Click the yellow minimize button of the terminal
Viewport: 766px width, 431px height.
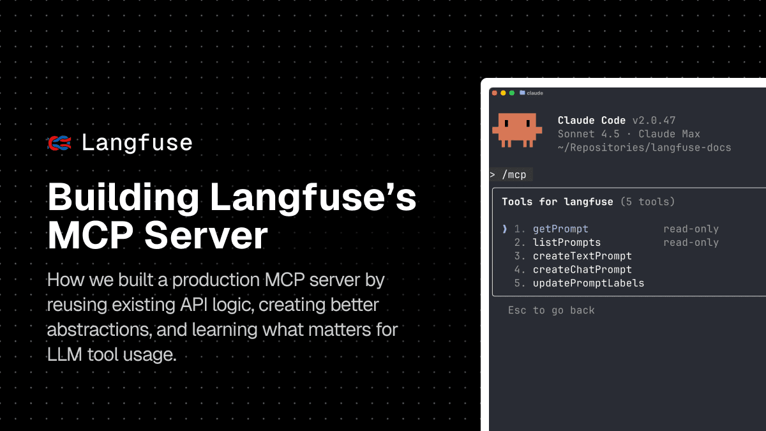(x=503, y=92)
